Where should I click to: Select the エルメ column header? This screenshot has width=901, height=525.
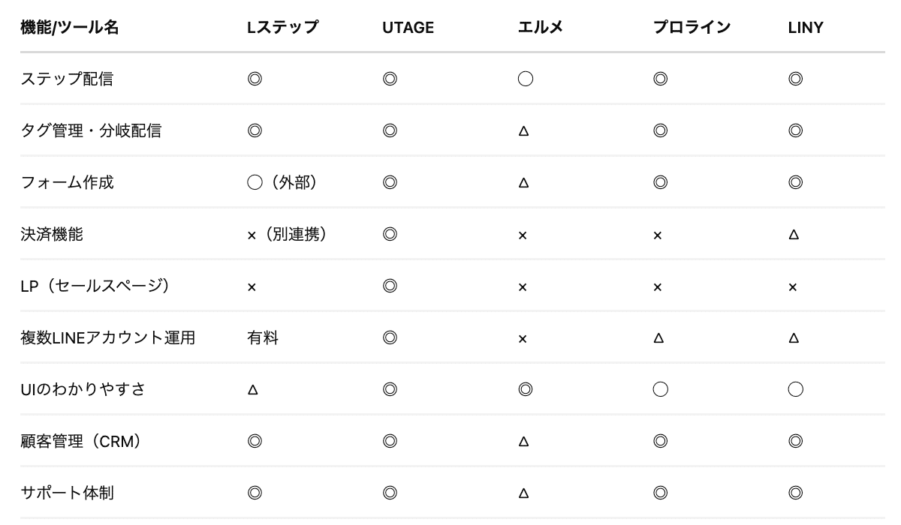tap(540, 28)
